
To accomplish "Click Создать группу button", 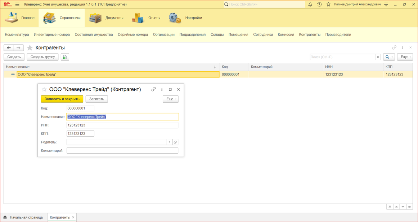I will pyautogui.click(x=42, y=57).
